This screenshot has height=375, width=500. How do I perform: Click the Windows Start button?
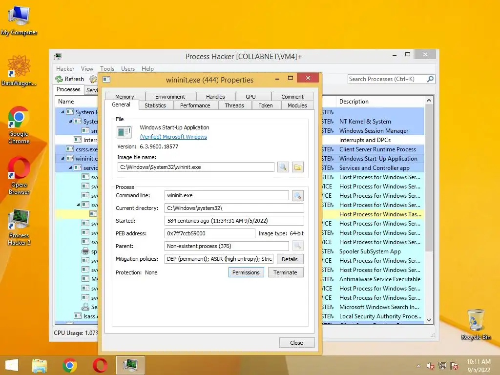(x=12, y=365)
